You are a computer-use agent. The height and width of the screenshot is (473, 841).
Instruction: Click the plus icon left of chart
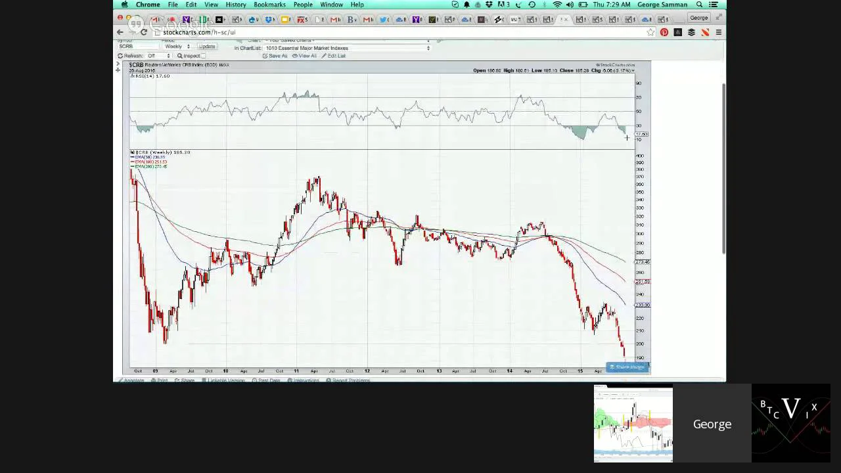[x=118, y=69]
